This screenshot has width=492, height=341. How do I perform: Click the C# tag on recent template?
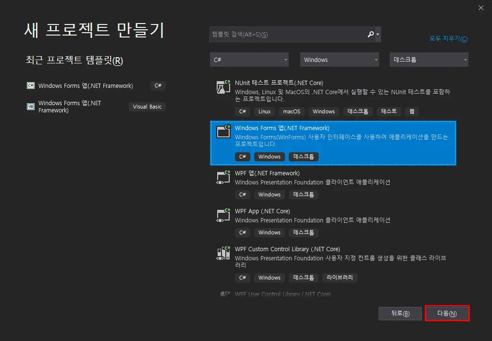(x=158, y=85)
